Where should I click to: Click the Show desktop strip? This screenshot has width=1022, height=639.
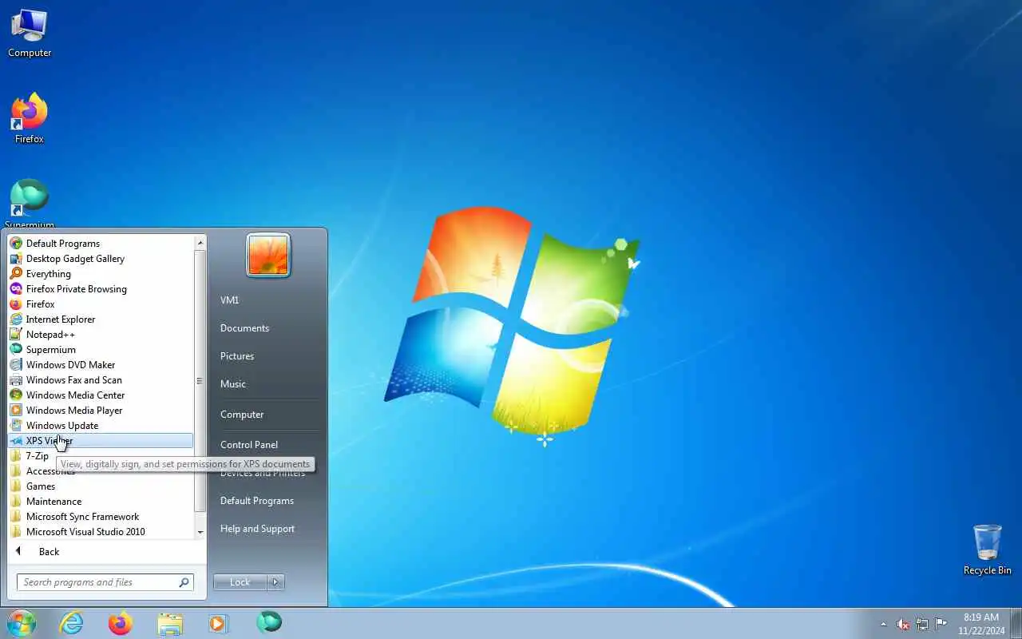(1016, 623)
